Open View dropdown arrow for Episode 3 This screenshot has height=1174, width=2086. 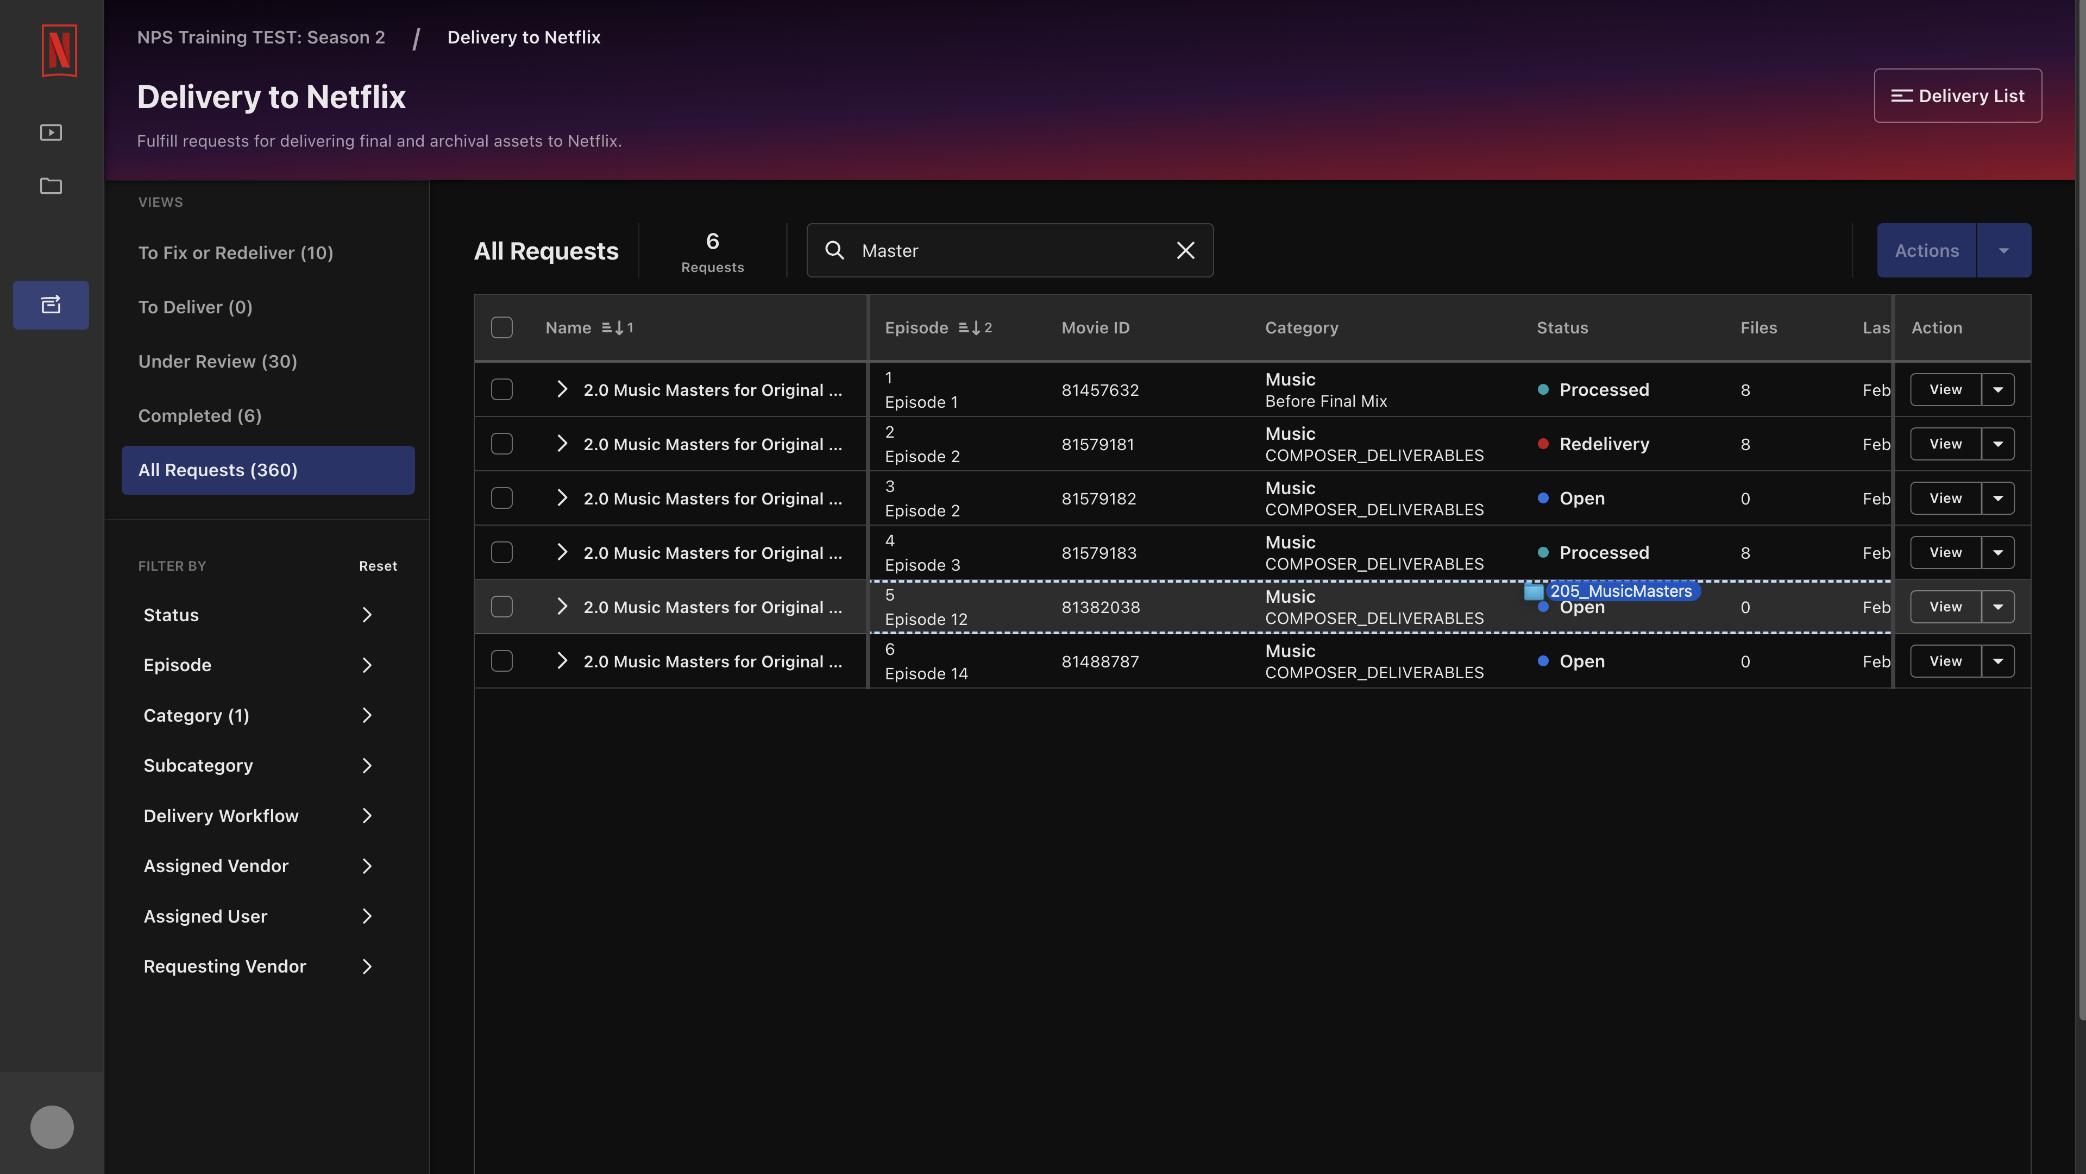pos(1998,552)
